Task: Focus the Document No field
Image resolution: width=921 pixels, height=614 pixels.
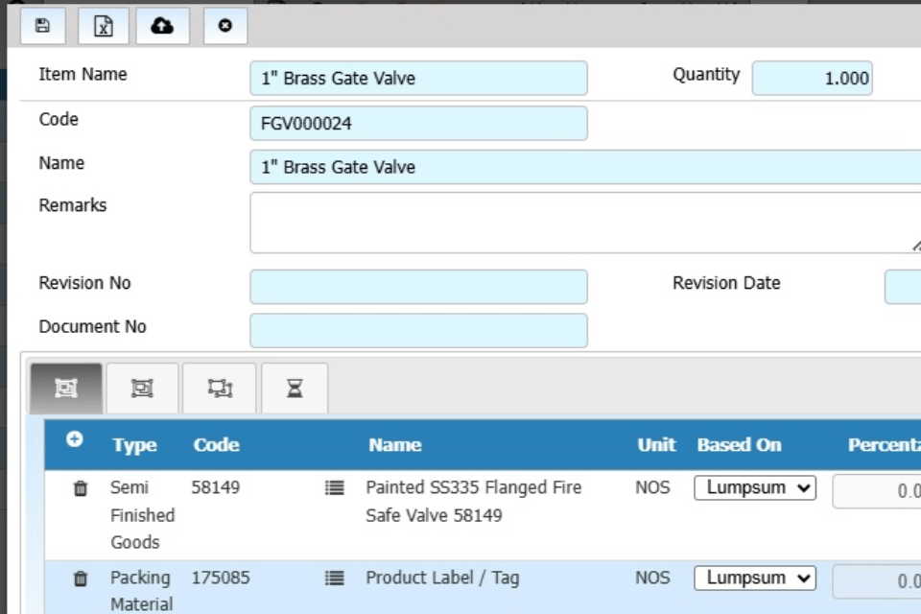Action: point(418,330)
